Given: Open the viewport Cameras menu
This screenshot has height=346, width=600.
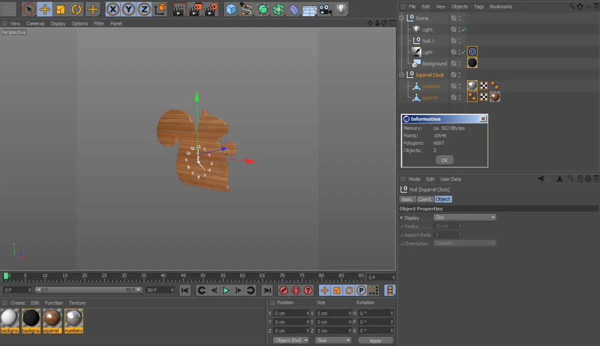Looking at the screenshot, I should click(35, 23).
